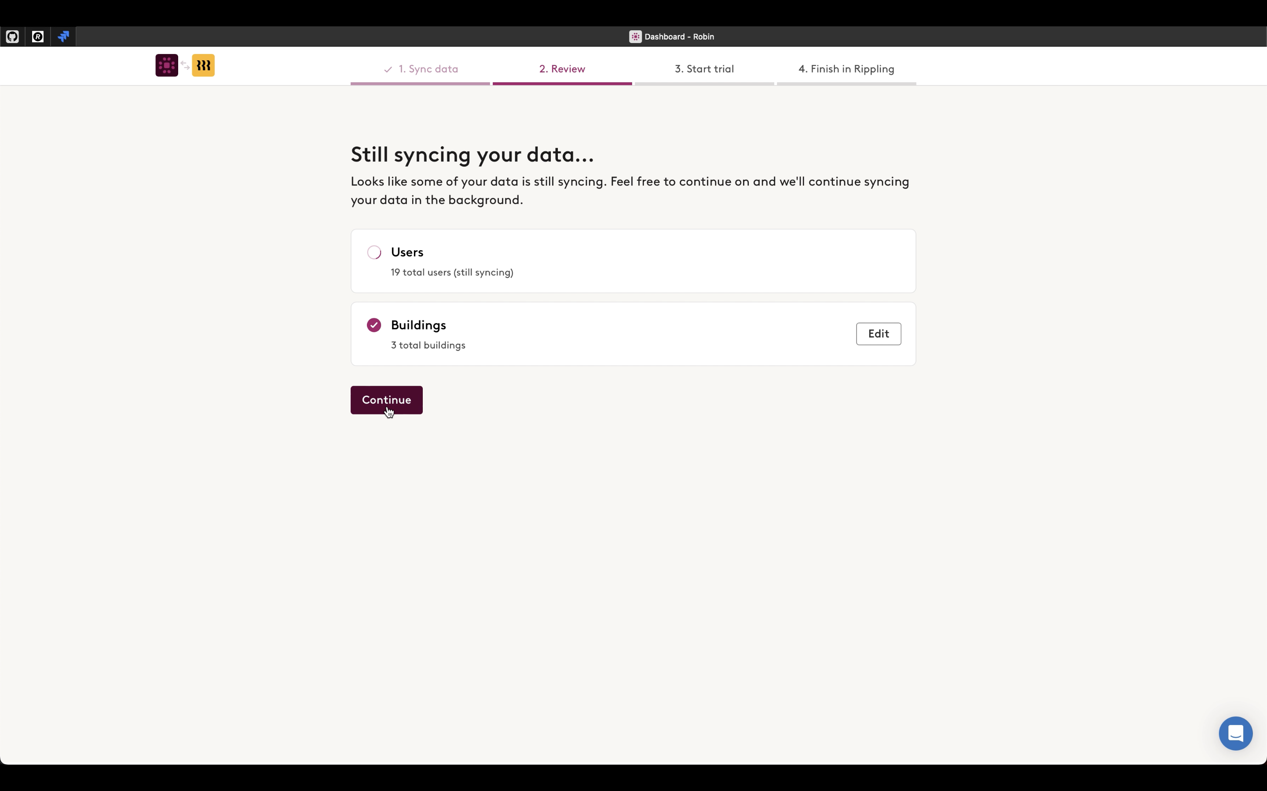
Task: Click the yellow Rippling logo
Action: (203, 65)
